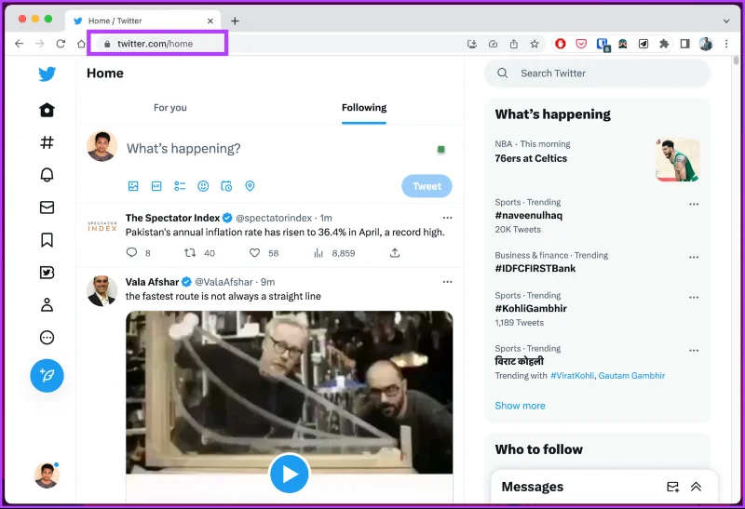Expand the Messages drawer with double chevron
The width and height of the screenshot is (745, 509).
(x=696, y=487)
